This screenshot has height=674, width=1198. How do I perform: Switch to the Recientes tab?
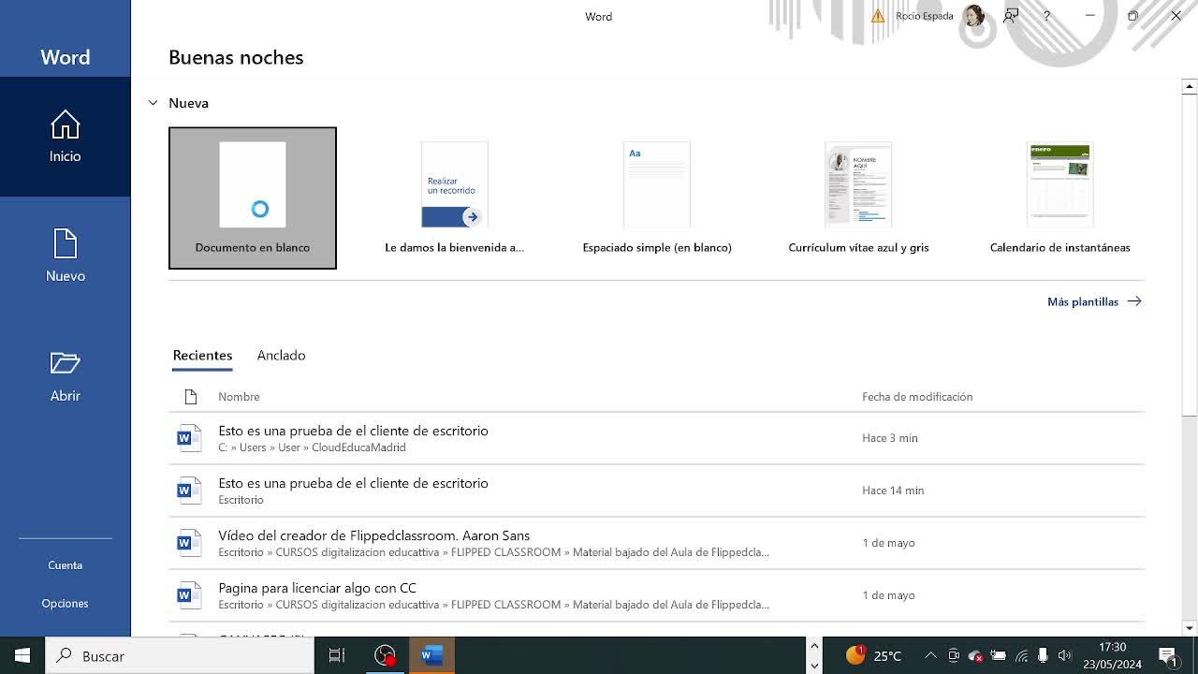click(x=202, y=356)
